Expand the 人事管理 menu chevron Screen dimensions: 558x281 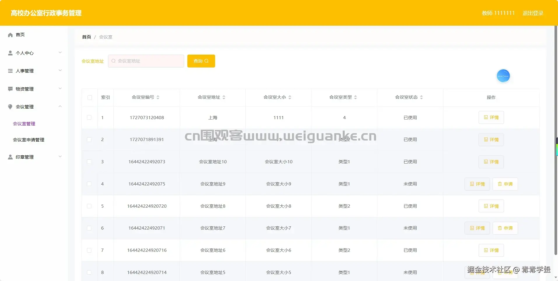[x=60, y=70]
